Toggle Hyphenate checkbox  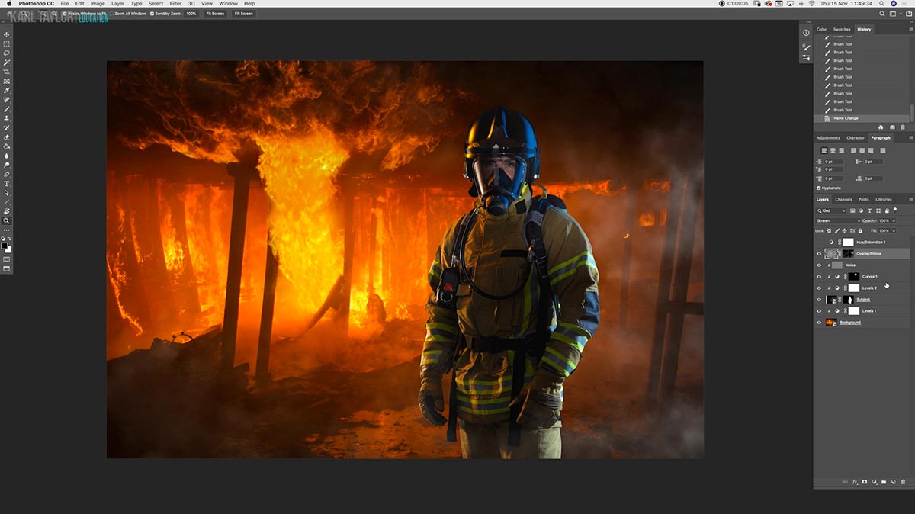pyautogui.click(x=819, y=188)
